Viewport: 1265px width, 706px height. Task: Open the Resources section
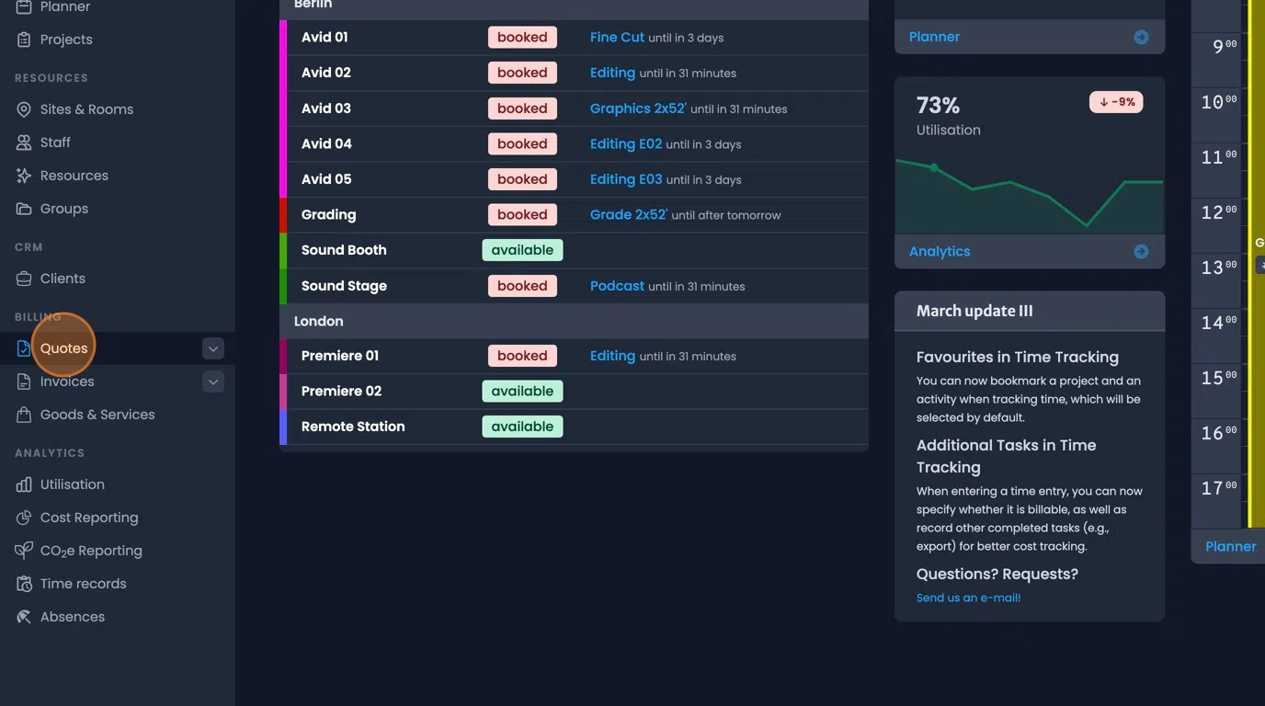point(74,175)
